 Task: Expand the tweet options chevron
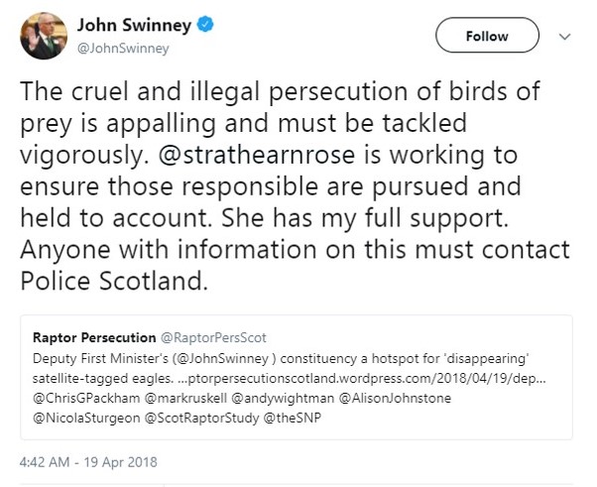[565, 36]
